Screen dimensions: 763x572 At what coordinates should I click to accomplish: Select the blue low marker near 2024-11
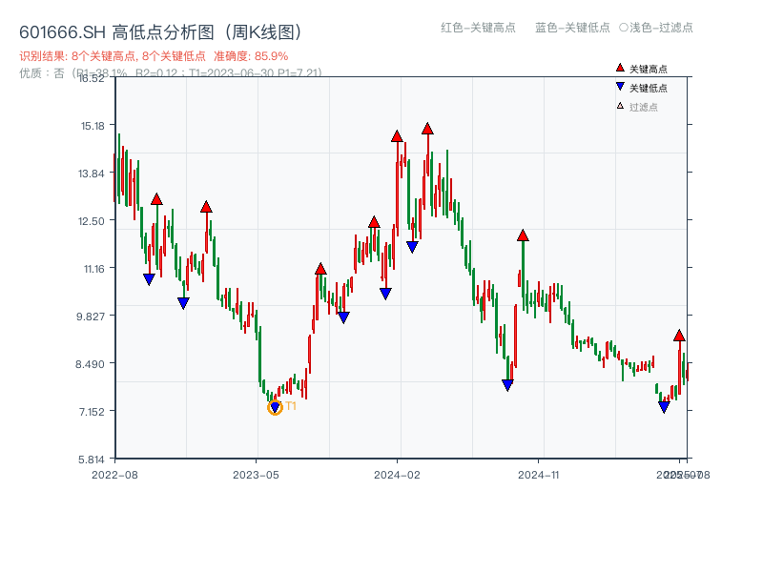(506, 382)
